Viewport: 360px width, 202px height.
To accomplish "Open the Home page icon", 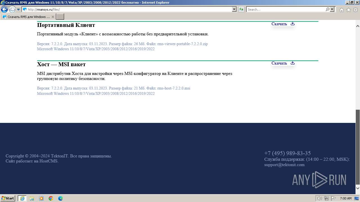I will click(341, 10).
